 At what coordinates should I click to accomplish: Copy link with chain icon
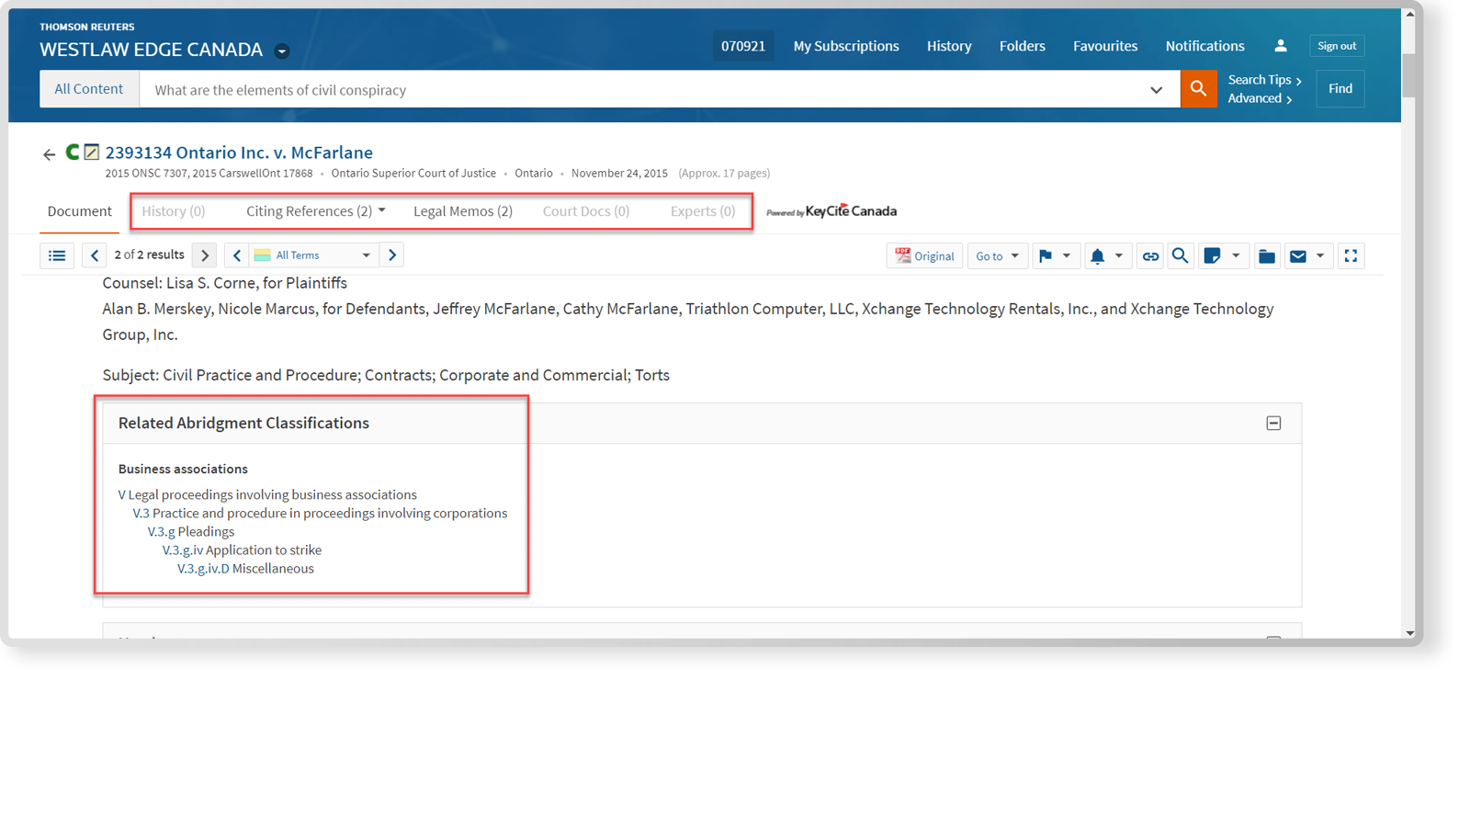[x=1150, y=256]
